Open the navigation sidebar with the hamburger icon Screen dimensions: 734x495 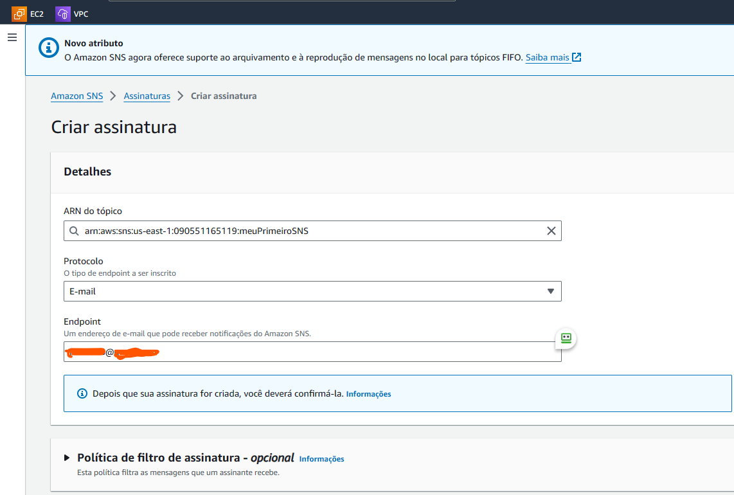pyautogui.click(x=12, y=37)
